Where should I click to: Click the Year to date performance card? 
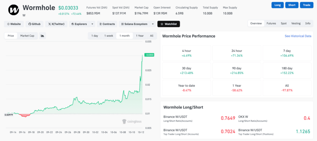pos(186,88)
